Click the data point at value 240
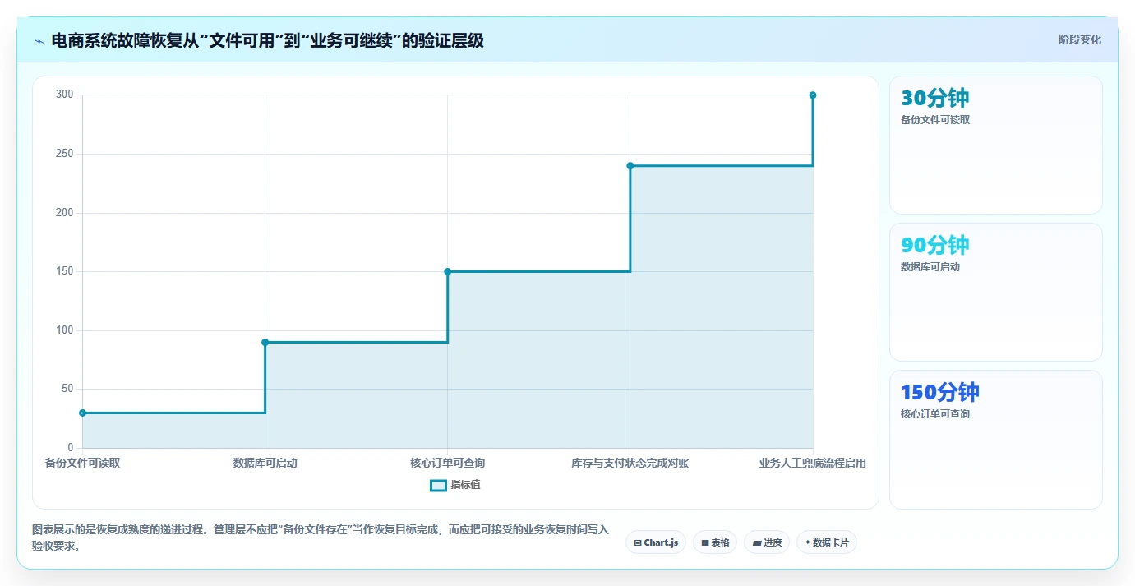 point(630,166)
